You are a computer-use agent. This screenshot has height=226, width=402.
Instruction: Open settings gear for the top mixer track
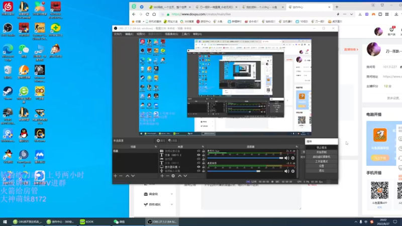point(293,158)
